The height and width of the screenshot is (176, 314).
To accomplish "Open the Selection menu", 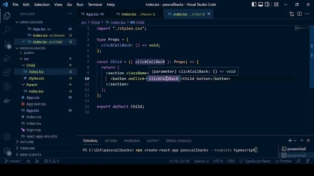I will tap(42, 4).
